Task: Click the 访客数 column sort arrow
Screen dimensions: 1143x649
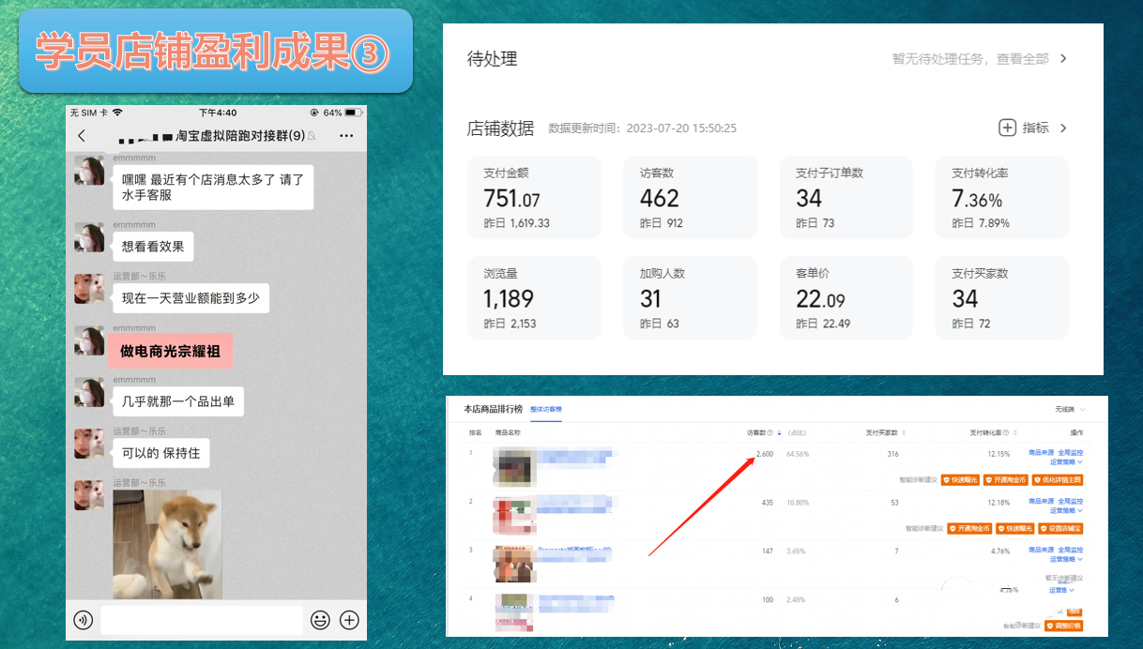Action: point(780,433)
